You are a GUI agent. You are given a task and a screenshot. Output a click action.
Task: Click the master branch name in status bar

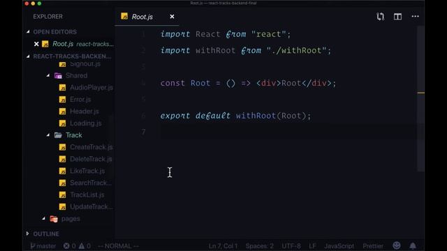[46, 246]
